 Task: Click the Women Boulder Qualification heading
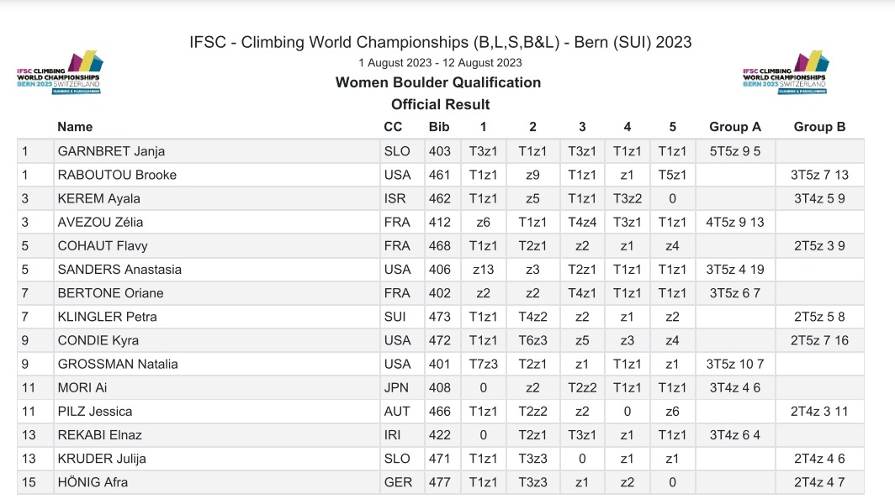(438, 82)
